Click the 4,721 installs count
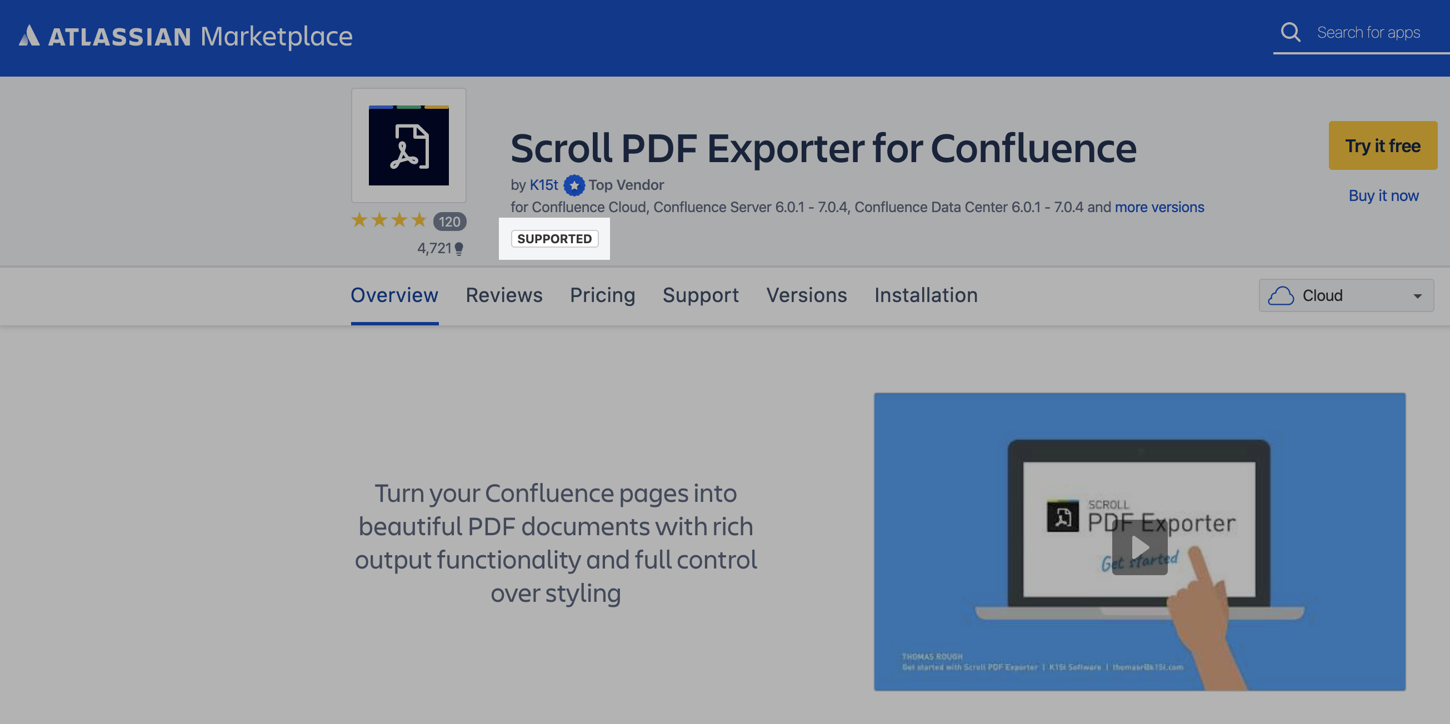Viewport: 1450px width, 724px height. pyautogui.click(x=434, y=249)
